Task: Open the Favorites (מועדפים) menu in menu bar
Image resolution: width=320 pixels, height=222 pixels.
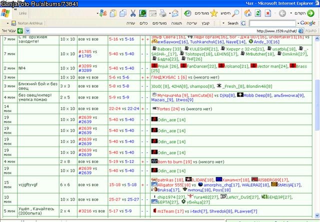Action: click(x=159, y=23)
